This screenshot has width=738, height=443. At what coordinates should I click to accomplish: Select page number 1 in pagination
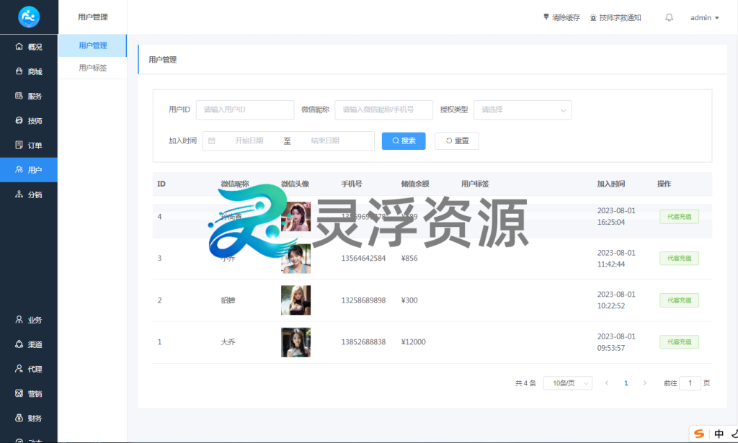click(x=626, y=383)
